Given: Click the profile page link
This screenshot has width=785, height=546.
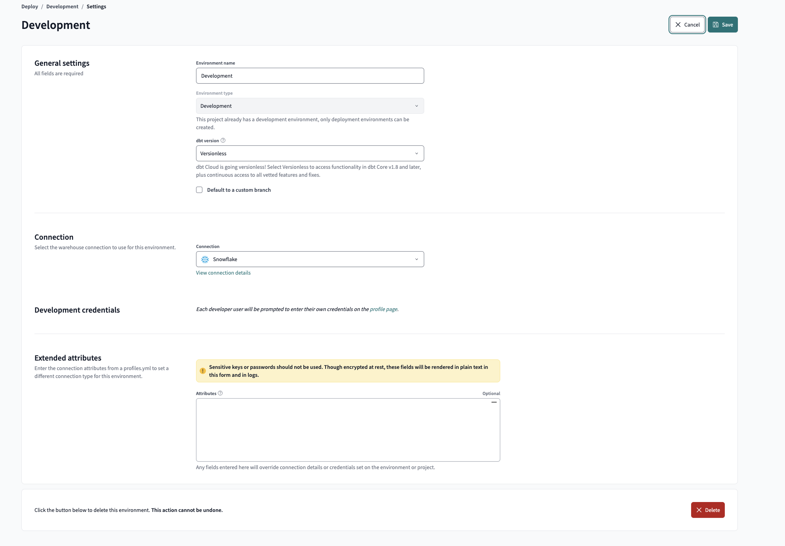Looking at the screenshot, I should click(x=382, y=309).
